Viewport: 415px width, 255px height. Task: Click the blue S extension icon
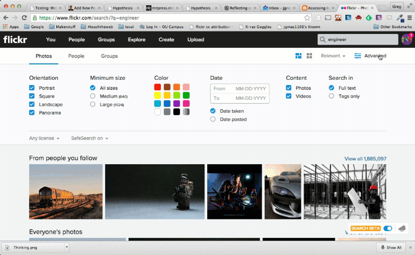pos(348,18)
